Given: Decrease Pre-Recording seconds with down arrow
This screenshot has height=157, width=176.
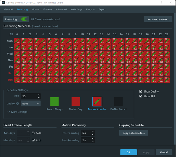Looking at the screenshot, I should coord(93,134).
